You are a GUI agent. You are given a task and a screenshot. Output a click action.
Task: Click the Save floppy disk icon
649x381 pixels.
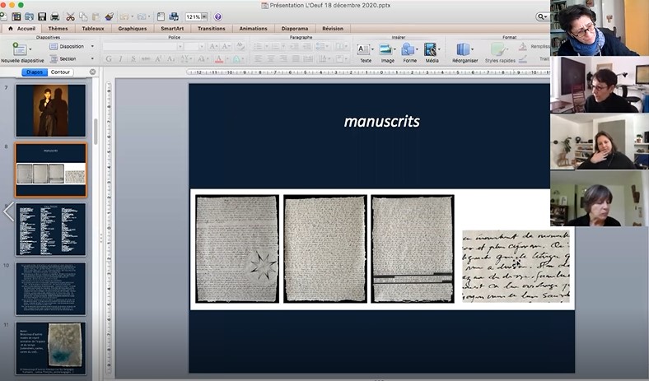tap(40, 16)
